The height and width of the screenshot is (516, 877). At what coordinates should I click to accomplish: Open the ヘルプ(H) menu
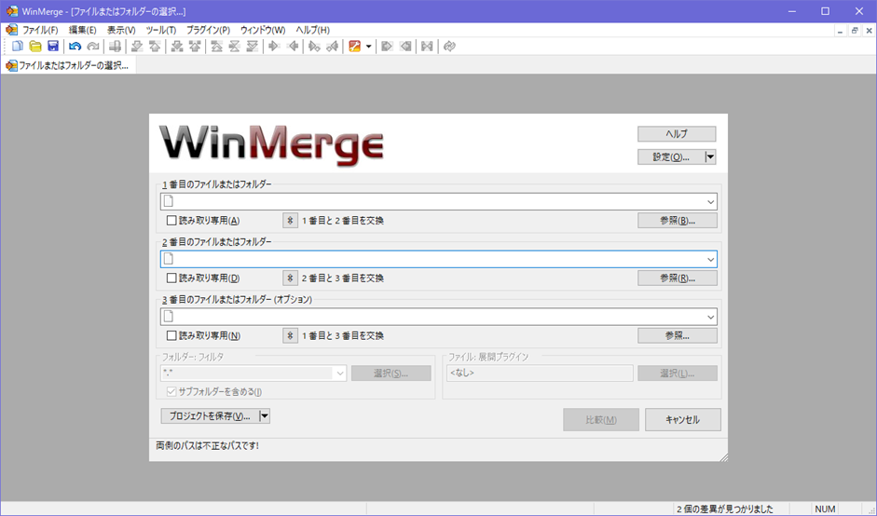[x=312, y=30]
